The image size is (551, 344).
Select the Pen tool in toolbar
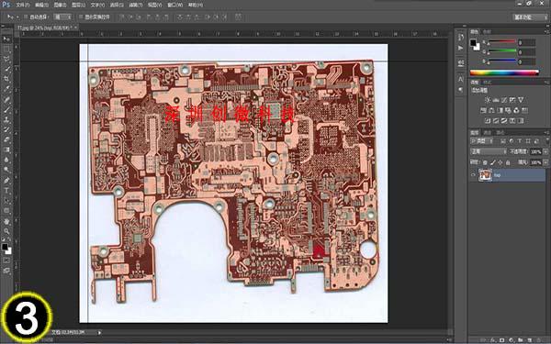pyautogui.click(x=6, y=181)
